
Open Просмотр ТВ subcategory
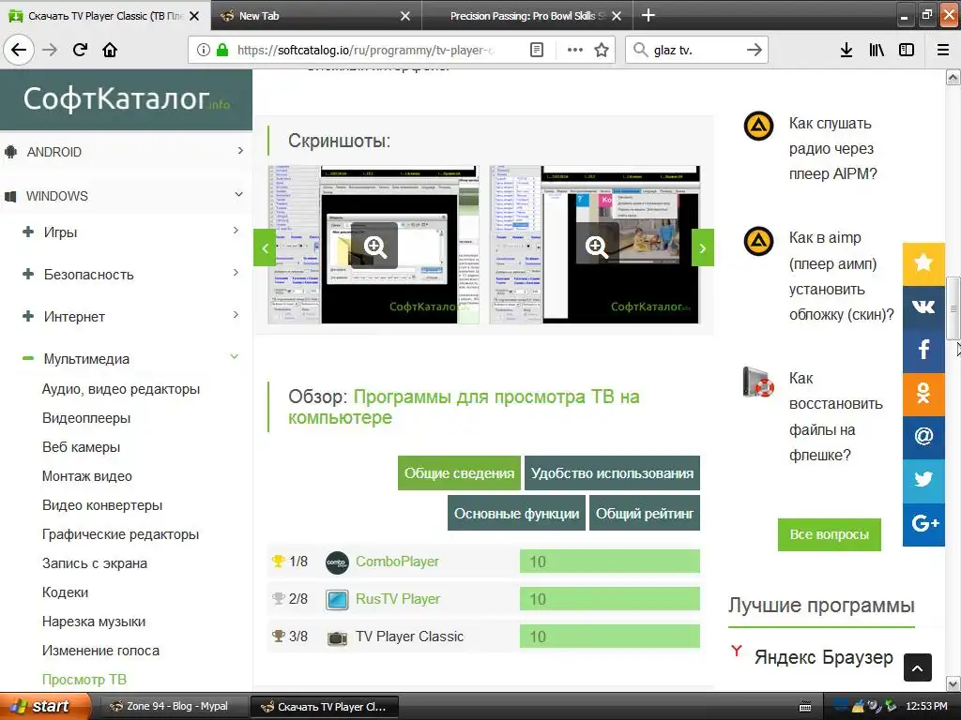(x=84, y=680)
